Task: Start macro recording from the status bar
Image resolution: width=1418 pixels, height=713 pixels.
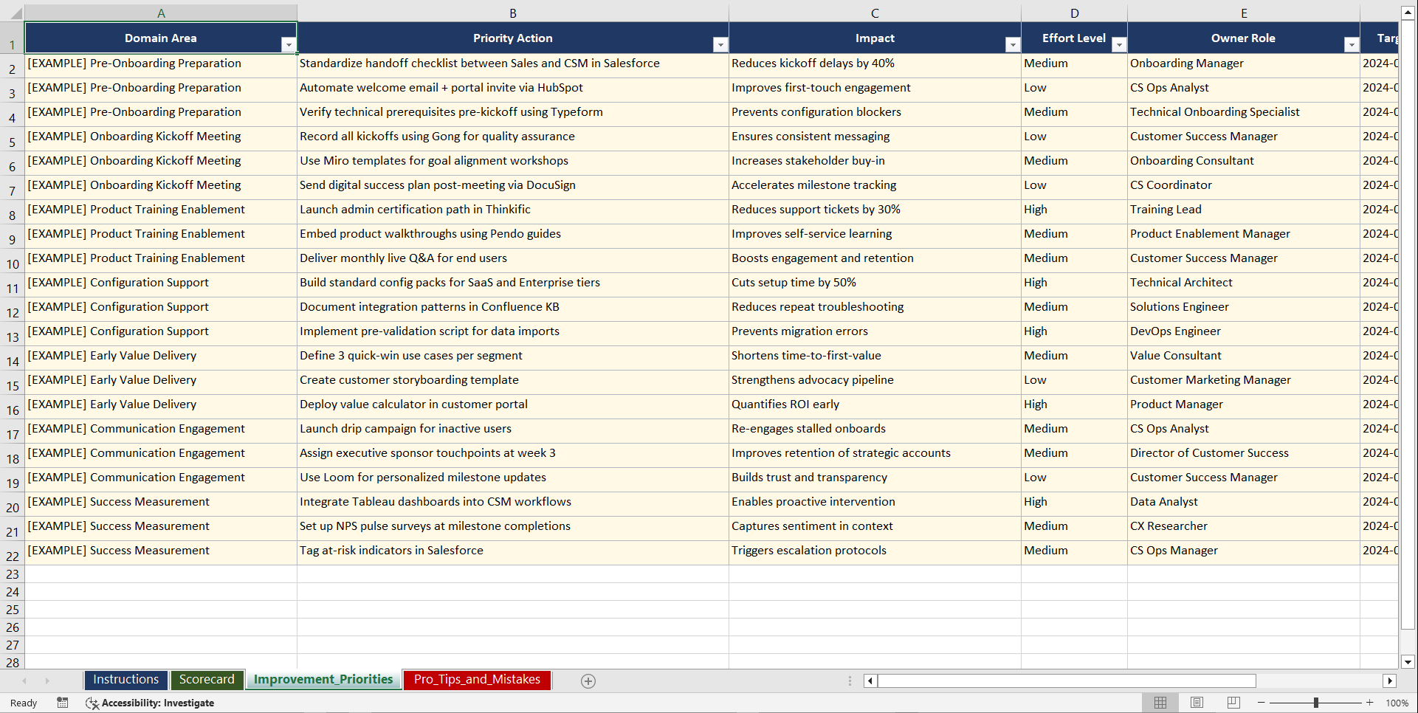Action: [63, 703]
